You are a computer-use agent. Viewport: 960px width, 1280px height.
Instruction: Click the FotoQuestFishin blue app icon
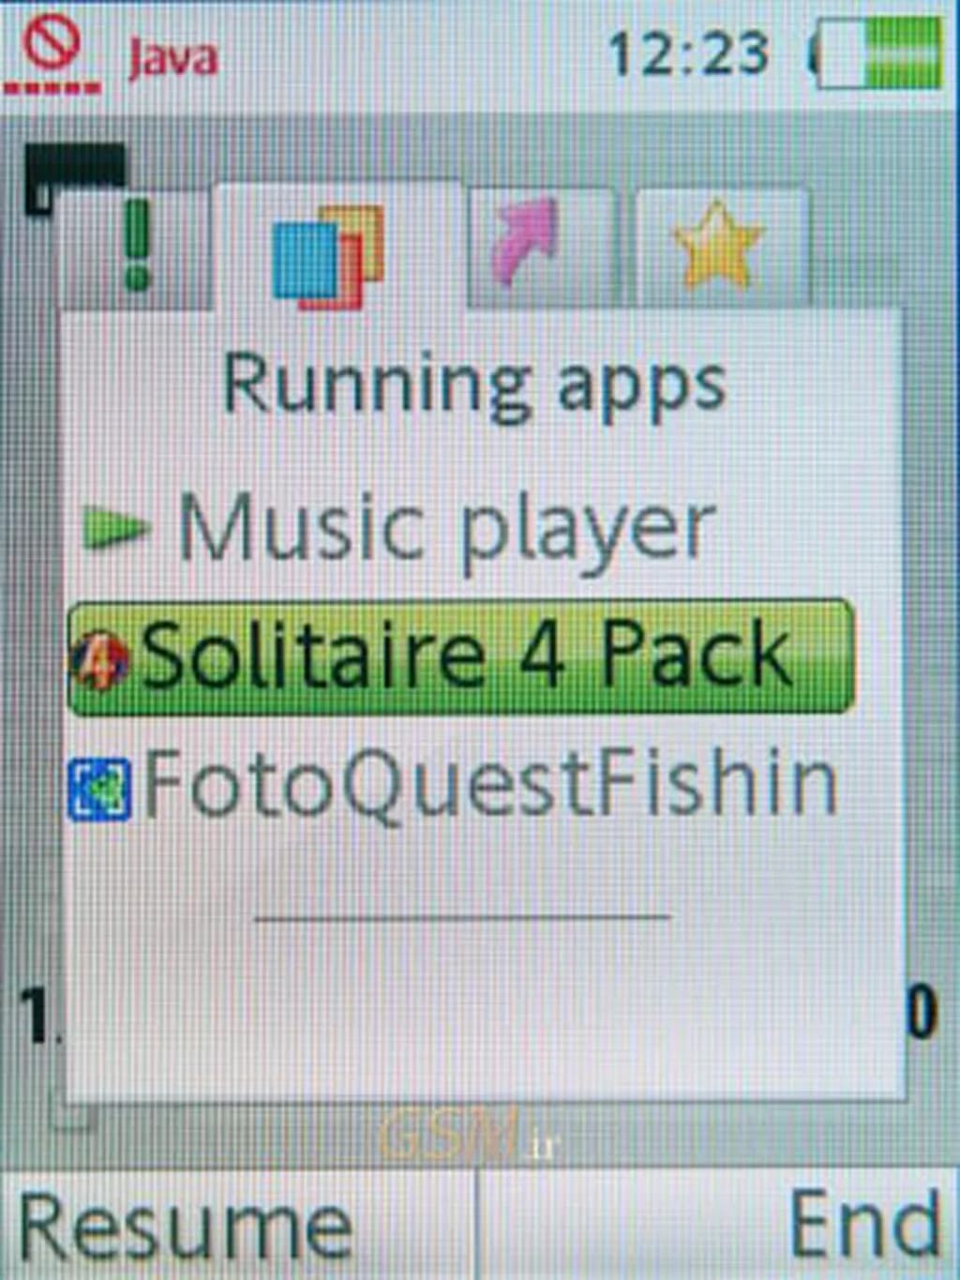pyautogui.click(x=99, y=790)
